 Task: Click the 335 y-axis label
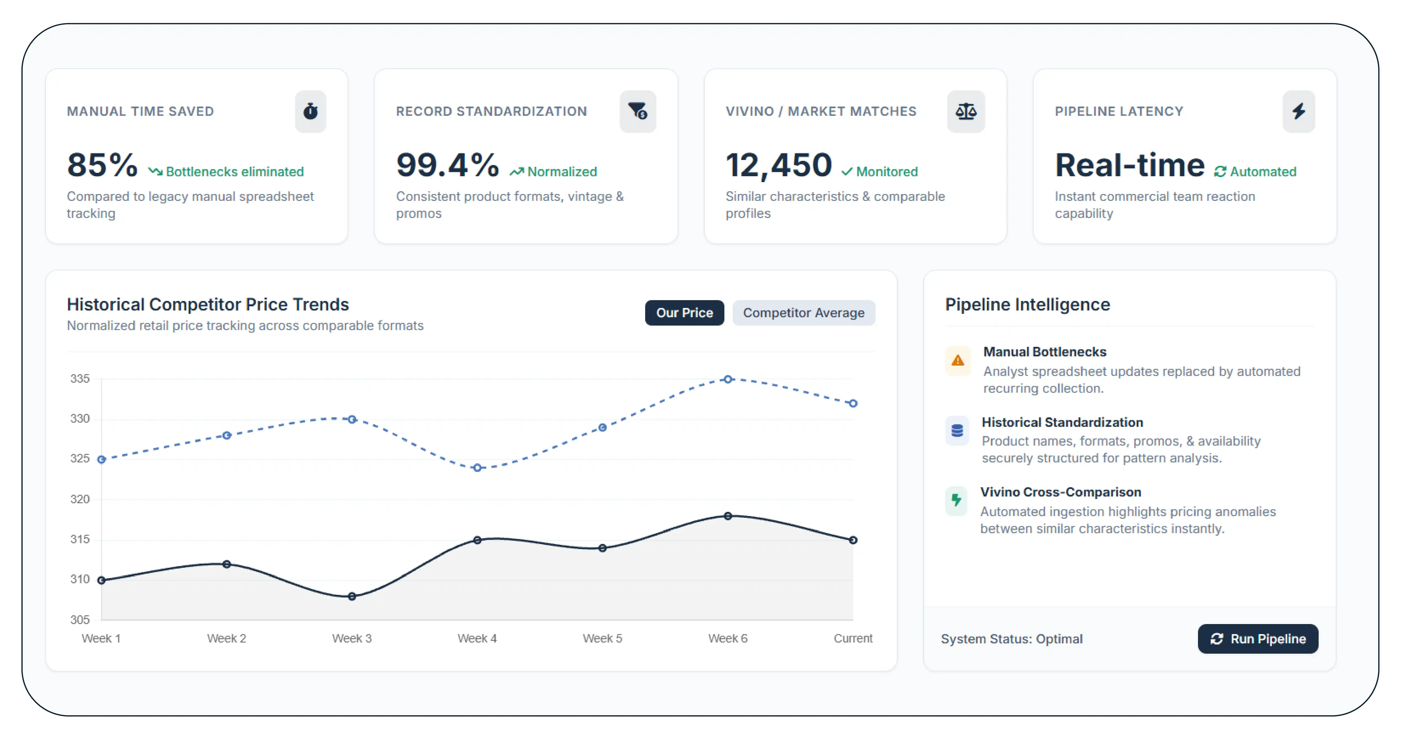[x=80, y=378]
